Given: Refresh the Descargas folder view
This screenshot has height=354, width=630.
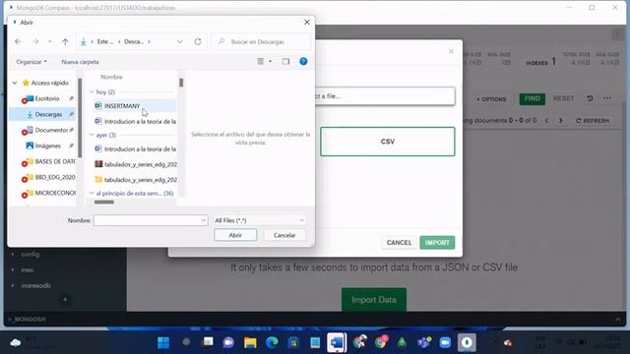Looking at the screenshot, I should (198, 41).
